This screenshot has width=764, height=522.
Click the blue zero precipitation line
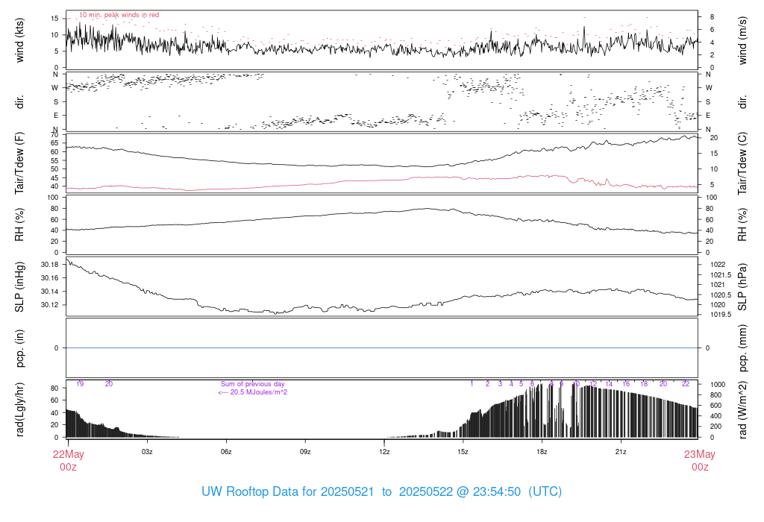pyautogui.click(x=382, y=348)
